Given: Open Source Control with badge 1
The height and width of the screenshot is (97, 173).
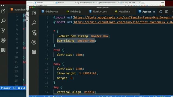Looking at the screenshot, I should [x=34, y=33].
